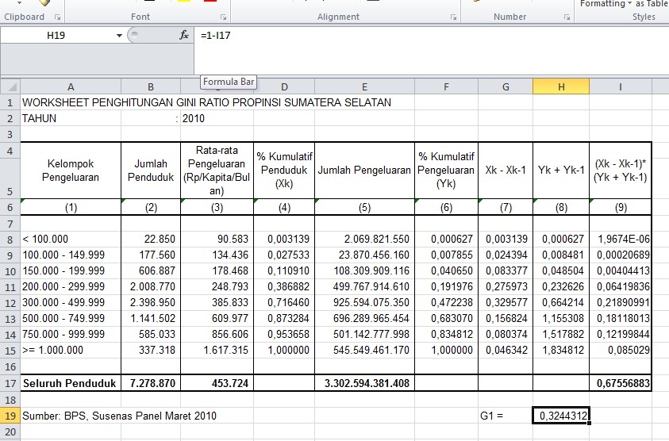This screenshot has width=669, height=441.
Task: Click the % Kumulatif Pengeluaran (Yk) heading
Action: tap(446, 171)
